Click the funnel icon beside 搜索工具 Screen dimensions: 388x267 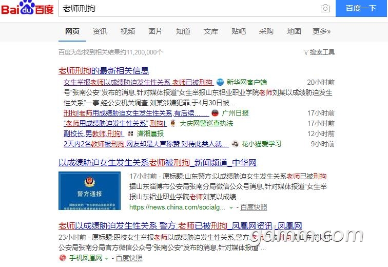click(306, 52)
